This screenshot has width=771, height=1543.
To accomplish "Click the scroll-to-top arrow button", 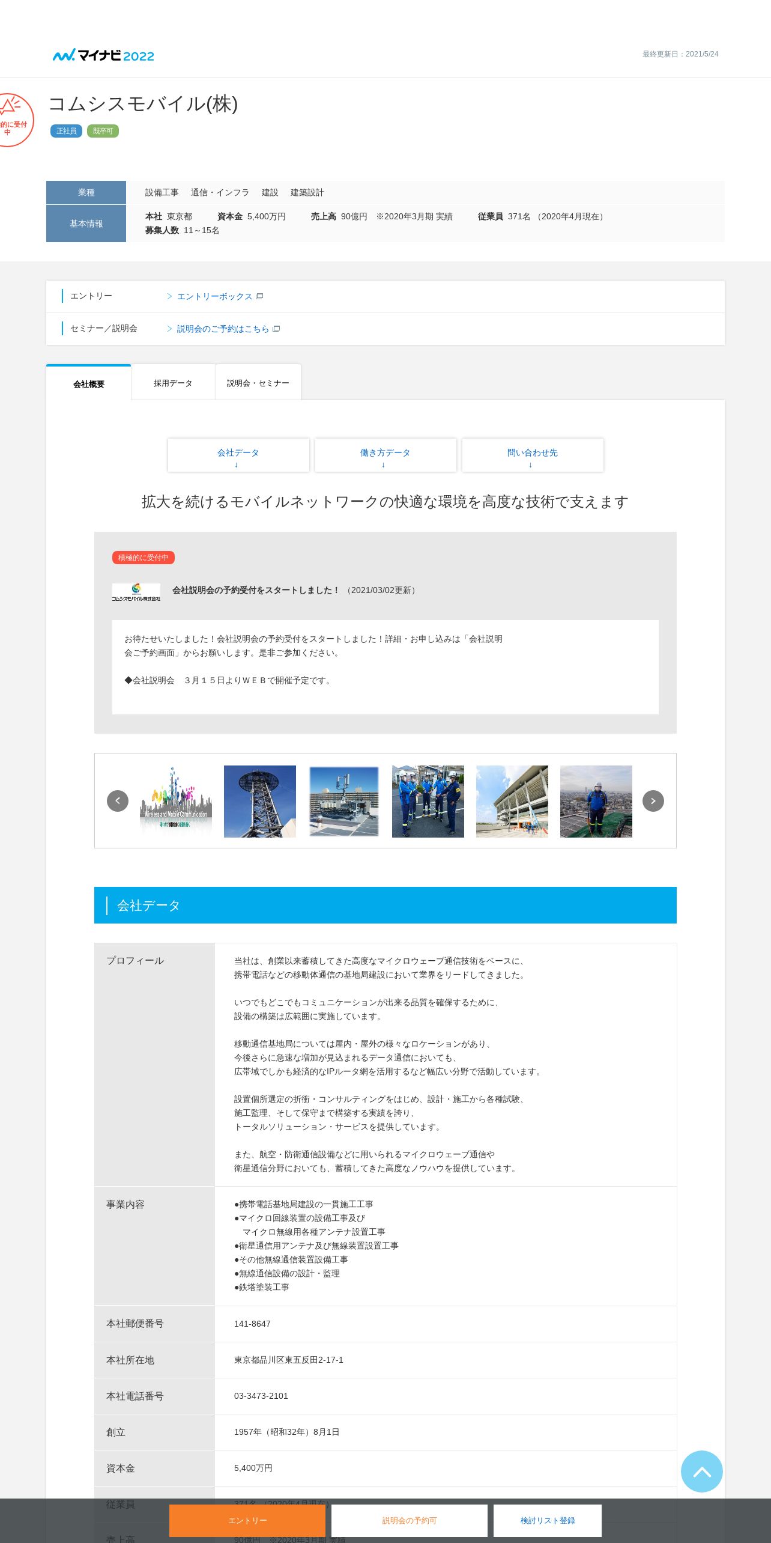I will 701,1471.
